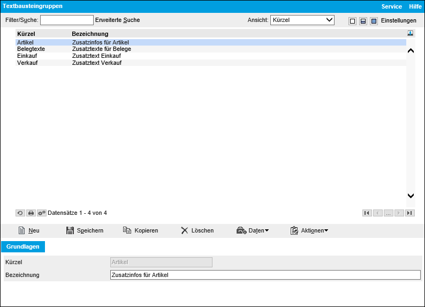Click the Speichern floppy disk icon
The image size is (425, 307).
click(70, 230)
